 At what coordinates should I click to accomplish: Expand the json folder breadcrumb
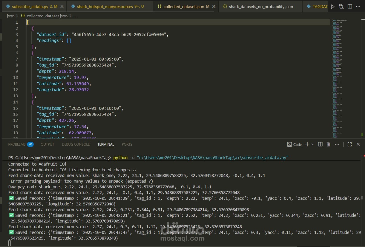(10, 16)
